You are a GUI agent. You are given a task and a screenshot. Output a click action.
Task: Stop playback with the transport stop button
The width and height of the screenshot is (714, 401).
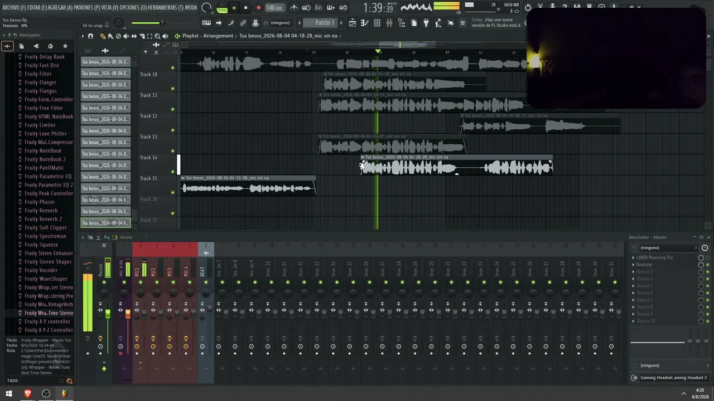pos(245,8)
